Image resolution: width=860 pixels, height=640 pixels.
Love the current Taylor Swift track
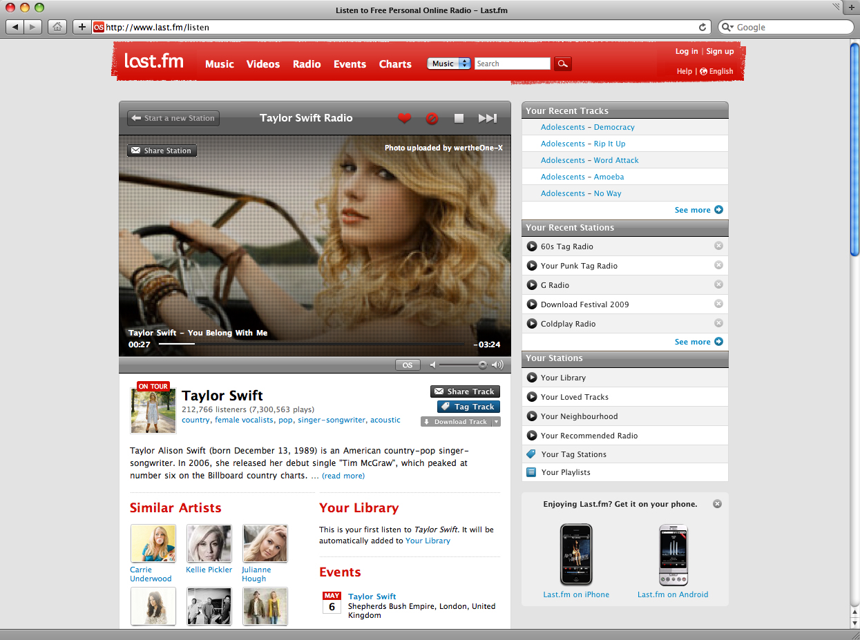point(404,118)
